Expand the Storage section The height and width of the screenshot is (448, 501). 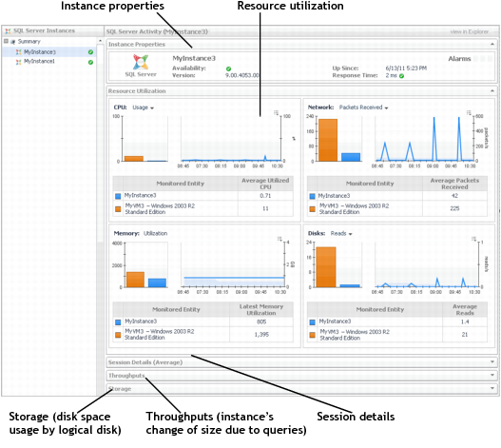pos(492,388)
